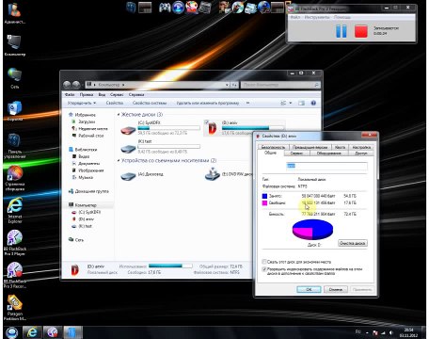The width and height of the screenshot is (429, 339).
Task: Open Инструменты menu in FlashBack recorder
Action: [x=317, y=17]
